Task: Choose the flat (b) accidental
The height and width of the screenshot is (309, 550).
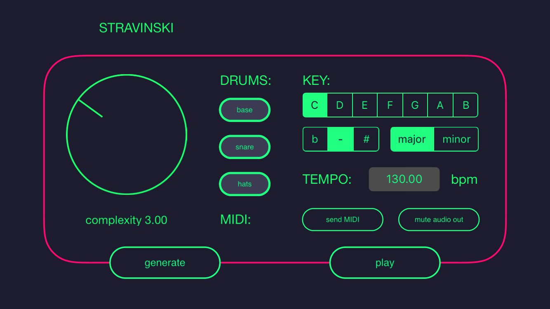Action: (x=315, y=139)
